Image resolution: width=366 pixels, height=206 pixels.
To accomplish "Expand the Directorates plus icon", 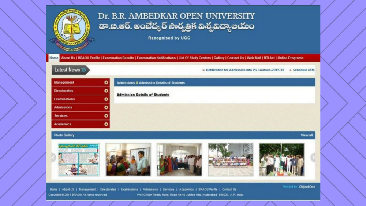I will point(106,91).
